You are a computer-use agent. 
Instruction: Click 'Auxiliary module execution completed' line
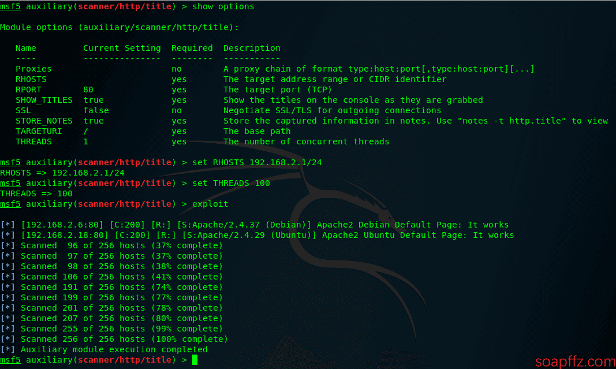[104, 349]
